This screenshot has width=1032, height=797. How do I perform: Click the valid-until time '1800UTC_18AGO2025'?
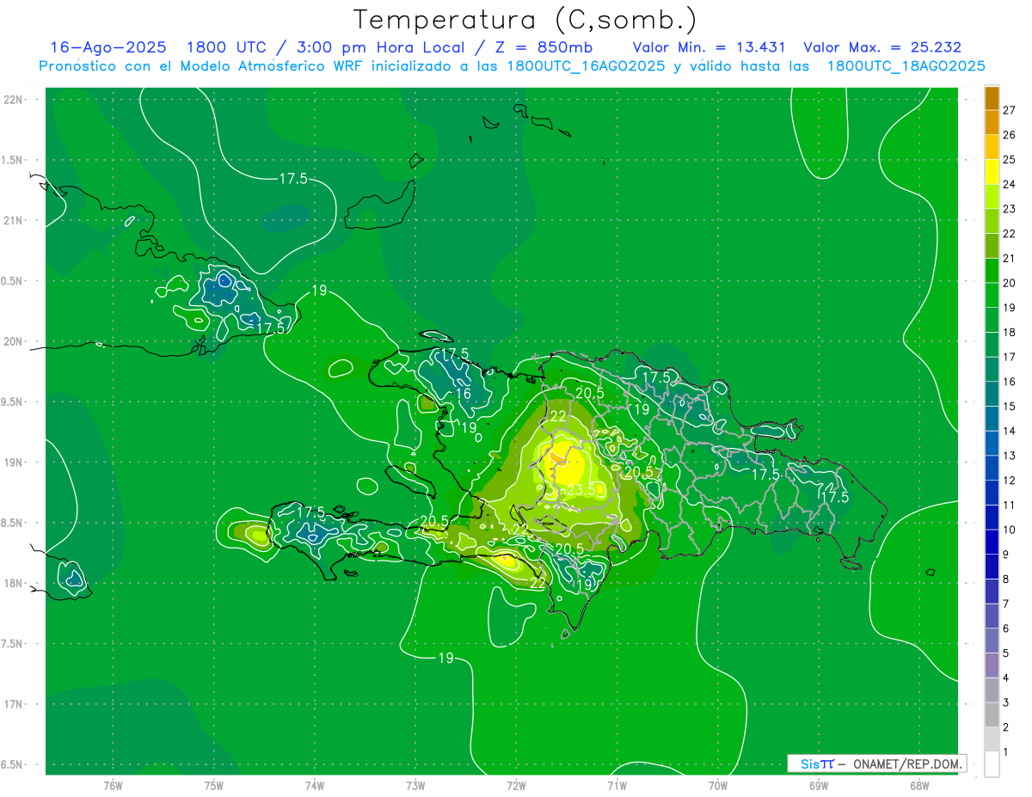[x=906, y=66]
